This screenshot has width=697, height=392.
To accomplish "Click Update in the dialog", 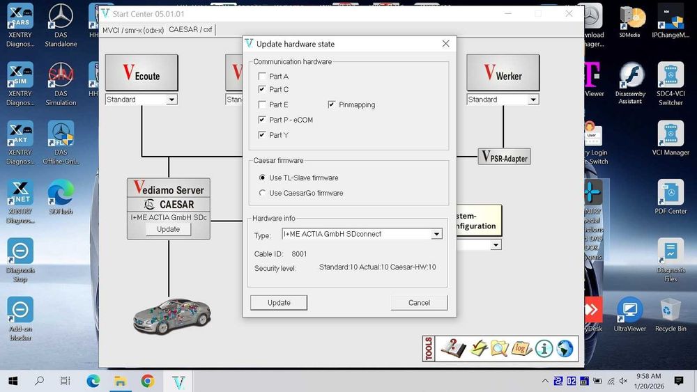I will tap(279, 303).
